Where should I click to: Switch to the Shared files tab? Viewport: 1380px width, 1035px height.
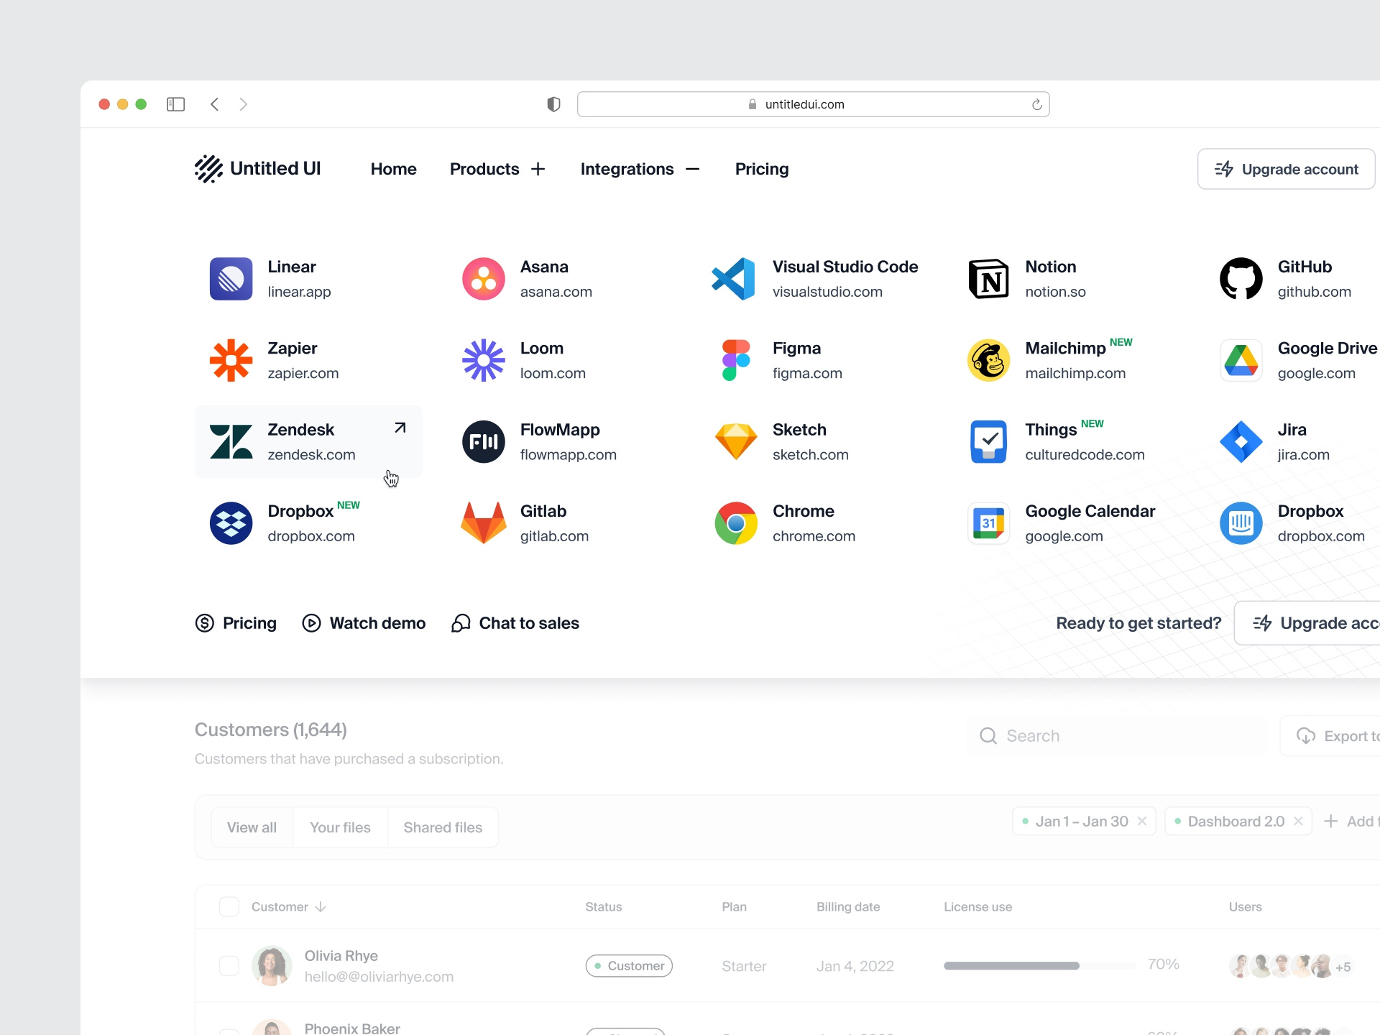442,827
